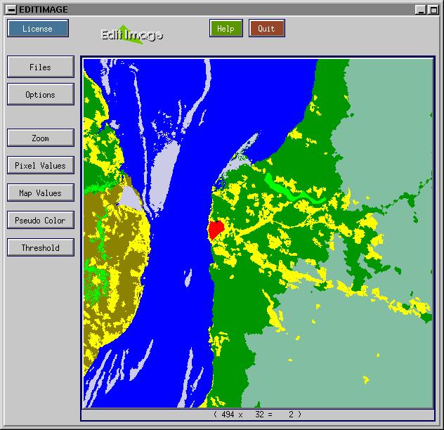
Task: Click the Edit Image logo
Action: tap(131, 34)
